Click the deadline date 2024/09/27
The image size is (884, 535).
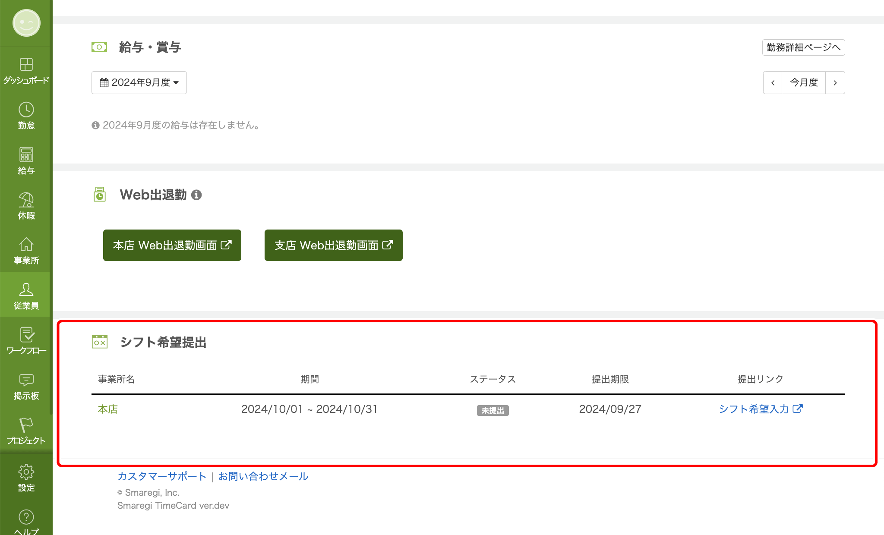pos(610,409)
